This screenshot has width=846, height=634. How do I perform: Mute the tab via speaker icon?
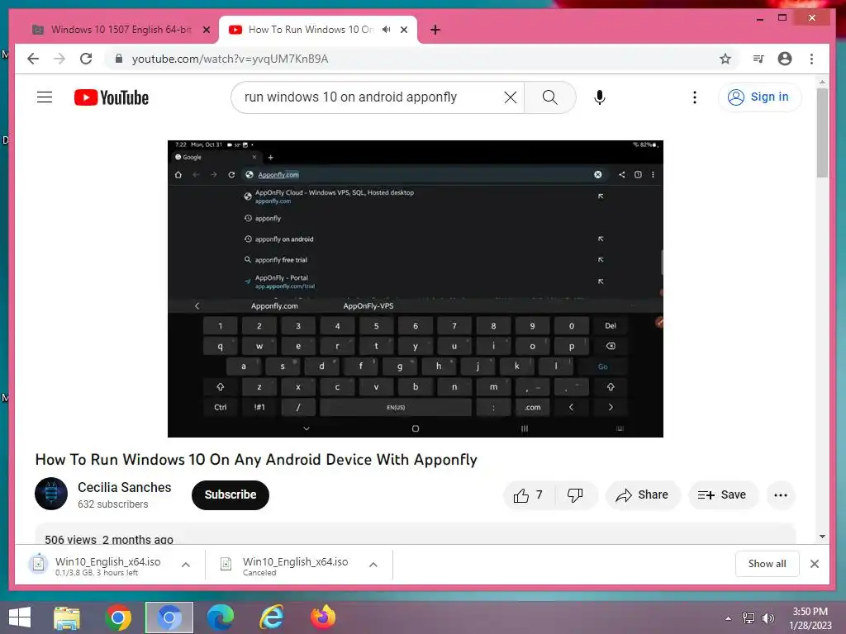[x=387, y=30]
